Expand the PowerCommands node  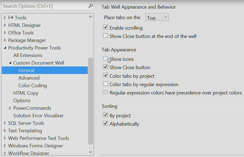coord(10,108)
